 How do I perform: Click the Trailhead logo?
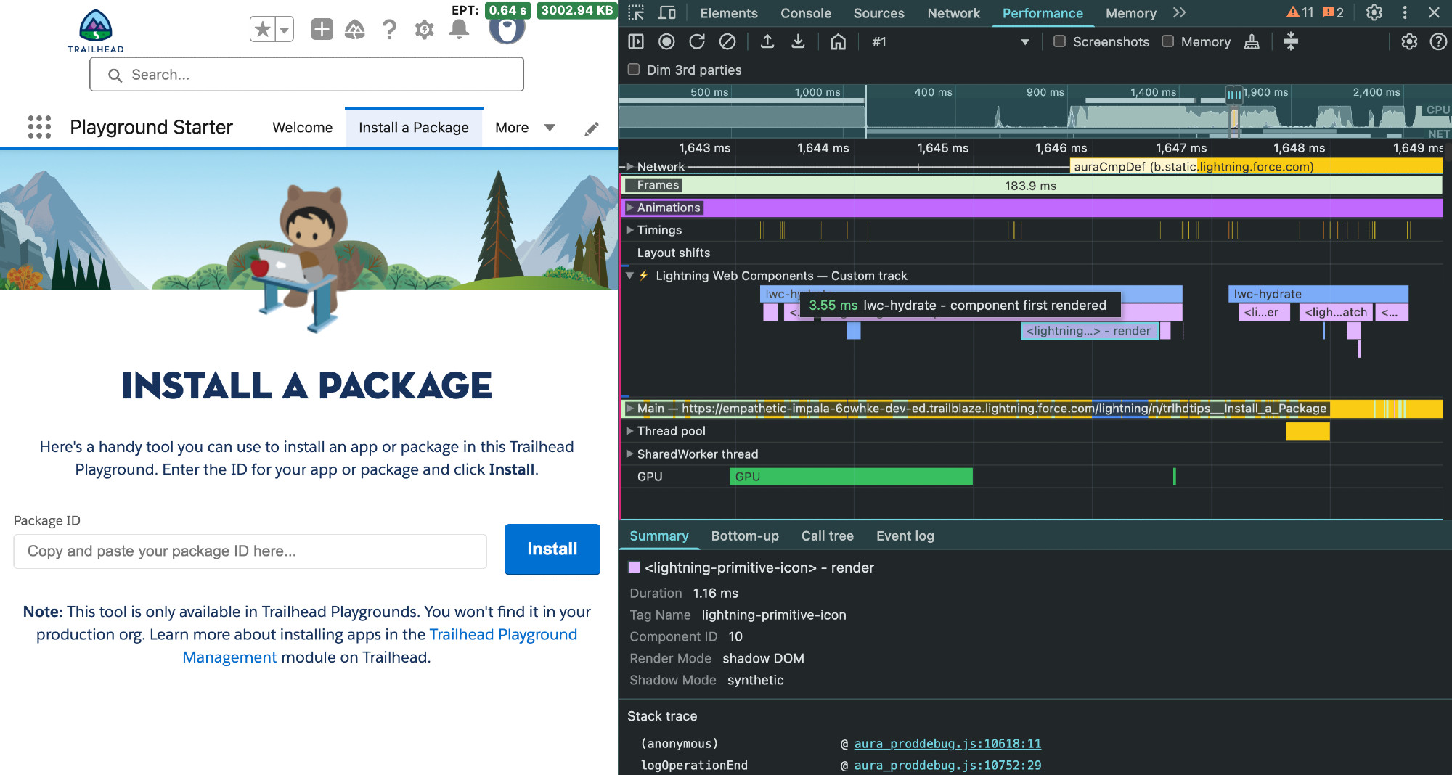tap(95, 30)
